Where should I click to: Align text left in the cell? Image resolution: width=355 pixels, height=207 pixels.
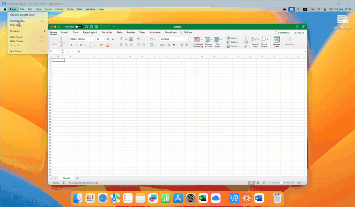(x=121, y=45)
